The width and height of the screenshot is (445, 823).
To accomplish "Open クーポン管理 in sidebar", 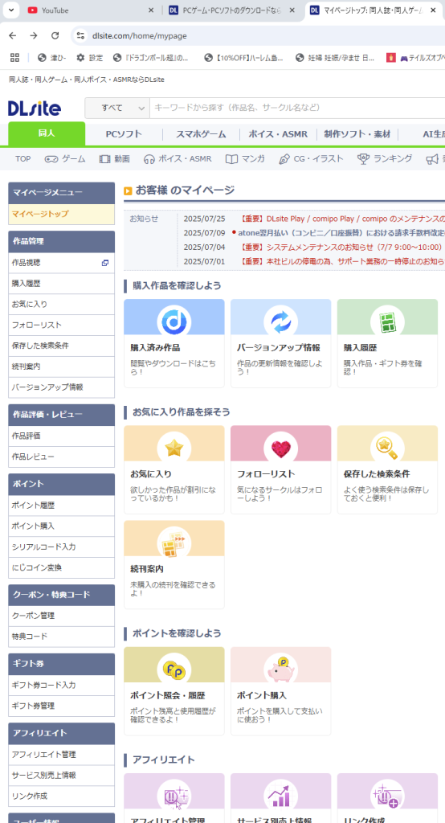I will [x=61, y=616].
